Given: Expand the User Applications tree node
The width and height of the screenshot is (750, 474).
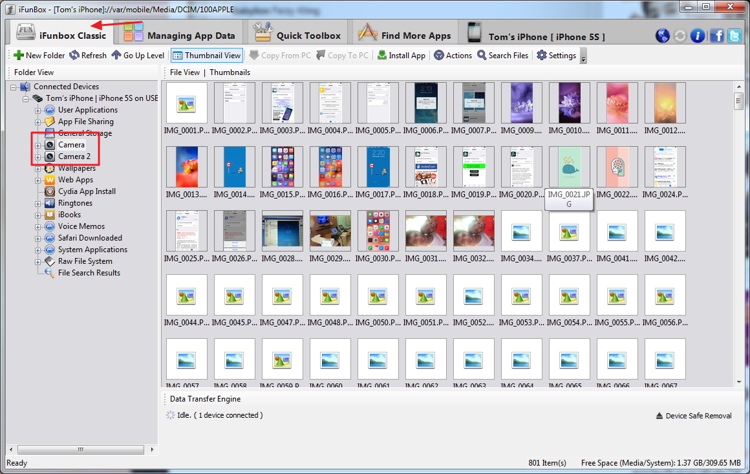Looking at the screenshot, I should click(38, 110).
